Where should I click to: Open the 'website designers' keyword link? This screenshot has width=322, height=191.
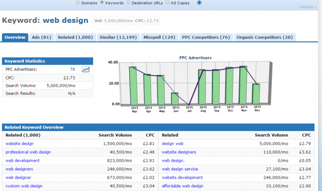(x=179, y=152)
